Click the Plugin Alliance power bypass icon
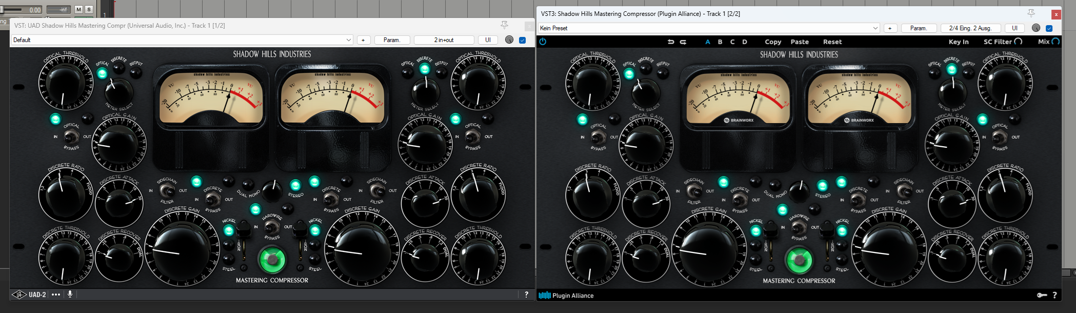Image resolution: width=1076 pixels, height=313 pixels. tap(543, 42)
